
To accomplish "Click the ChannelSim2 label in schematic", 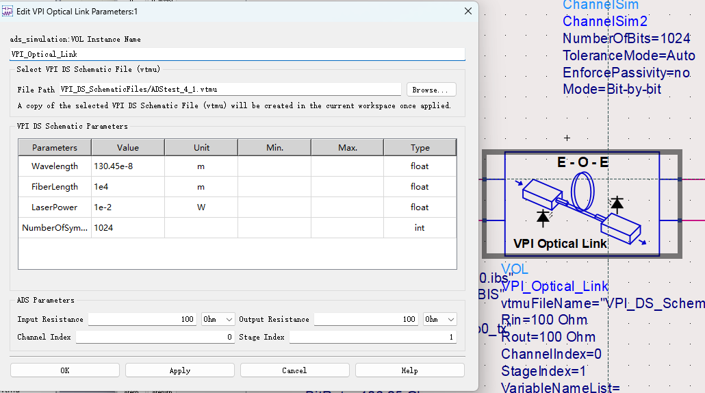I will click(x=605, y=21).
